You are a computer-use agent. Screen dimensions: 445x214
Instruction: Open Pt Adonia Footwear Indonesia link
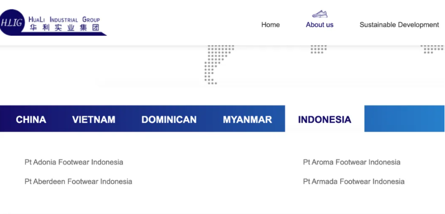point(74,162)
